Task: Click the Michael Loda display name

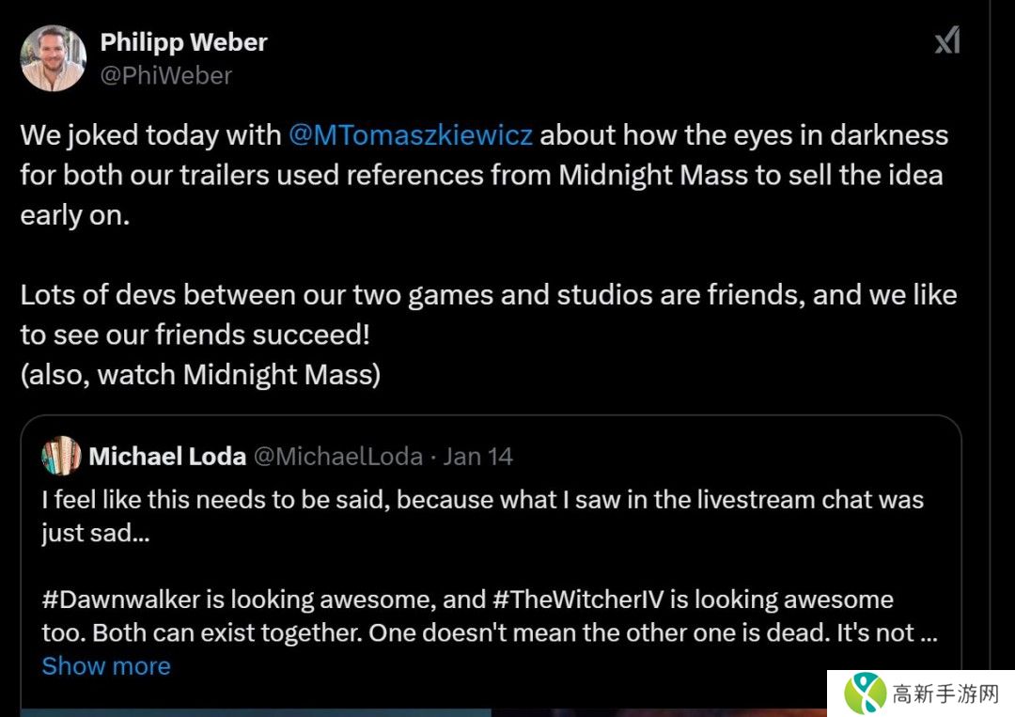Action: [x=167, y=457]
